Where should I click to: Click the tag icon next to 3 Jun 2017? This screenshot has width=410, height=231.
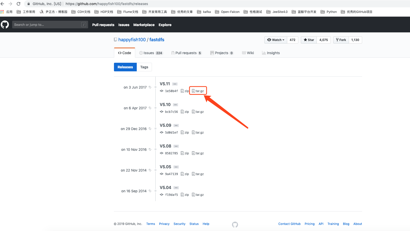tap(150, 87)
